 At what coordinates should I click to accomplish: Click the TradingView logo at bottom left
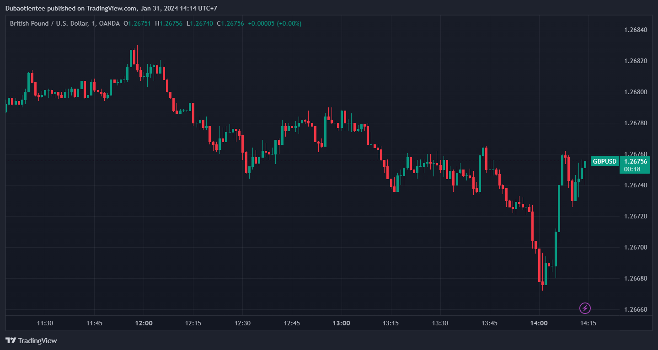tap(31, 340)
